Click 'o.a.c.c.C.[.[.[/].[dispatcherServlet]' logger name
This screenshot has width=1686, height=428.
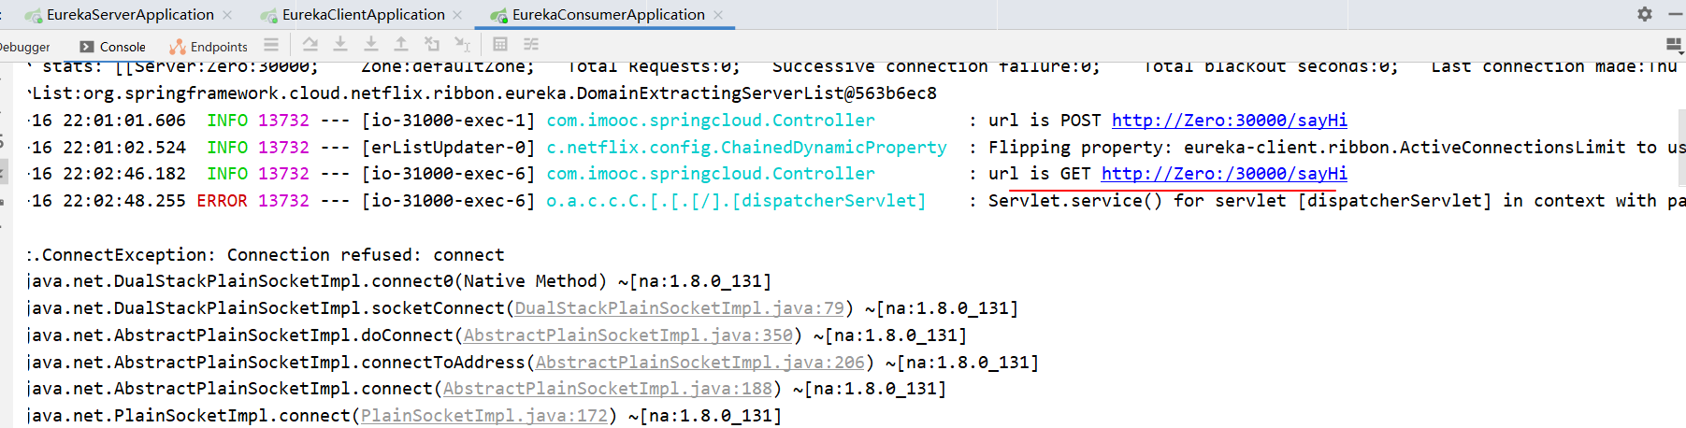point(736,201)
